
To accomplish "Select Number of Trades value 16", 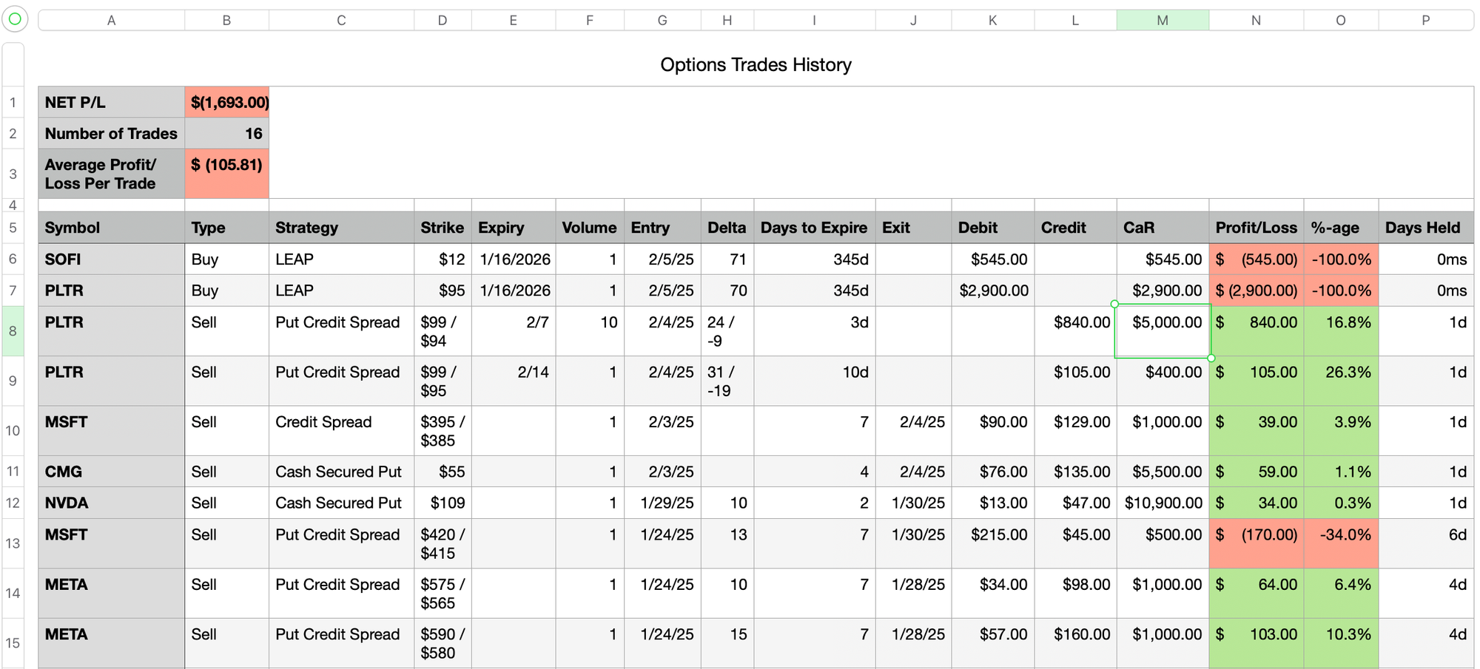I will 226,134.
